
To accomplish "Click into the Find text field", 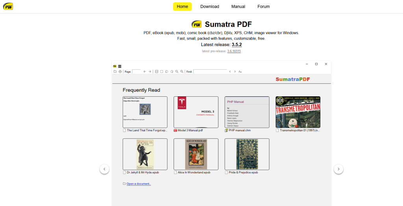I will click(210, 72).
